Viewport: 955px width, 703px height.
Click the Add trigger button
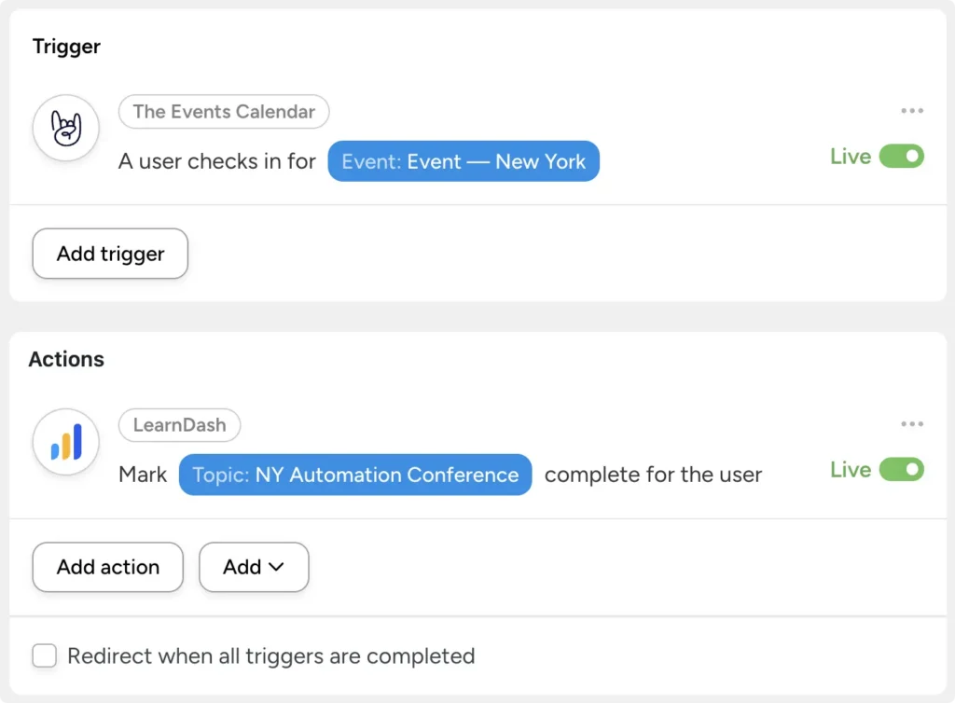[x=110, y=254]
